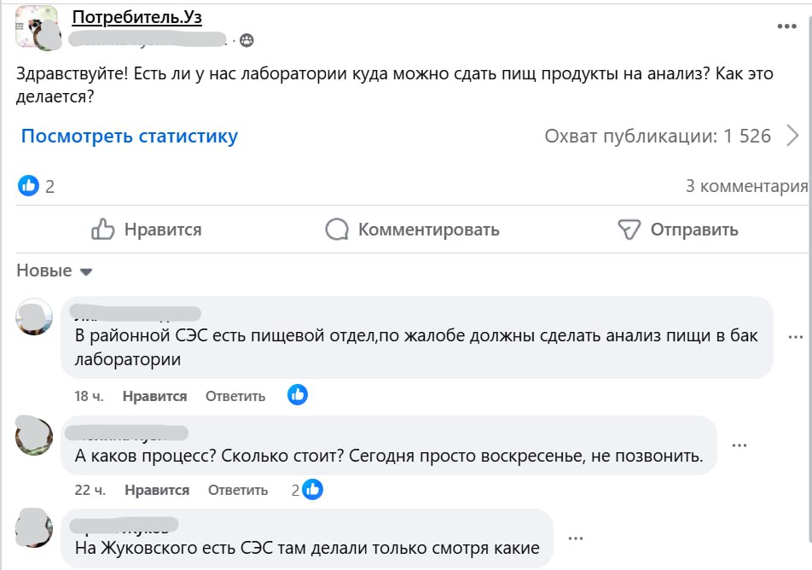Like the comment posted 22 ч. ago

[x=157, y=490]
